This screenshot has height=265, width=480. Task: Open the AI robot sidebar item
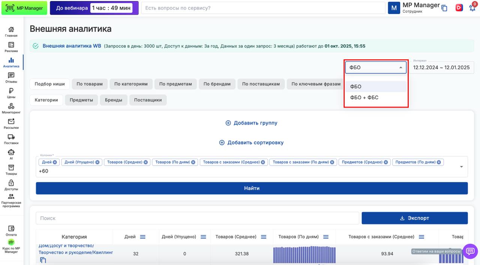[x=11, y=154]
